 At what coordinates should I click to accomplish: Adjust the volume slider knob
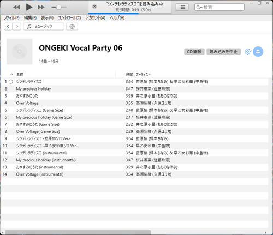[x=58, y=7]
